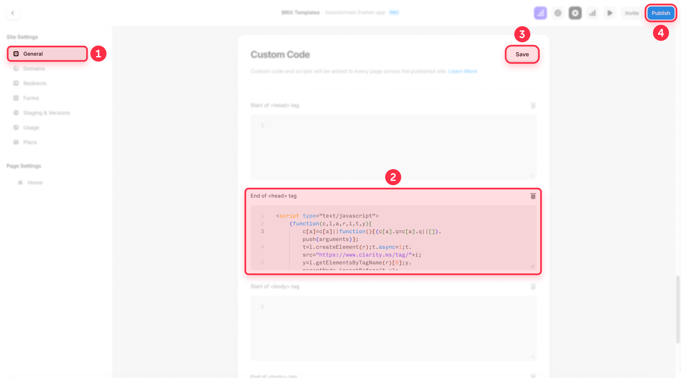Click the trash icon for Start of head tag

[x=533, y=105]
